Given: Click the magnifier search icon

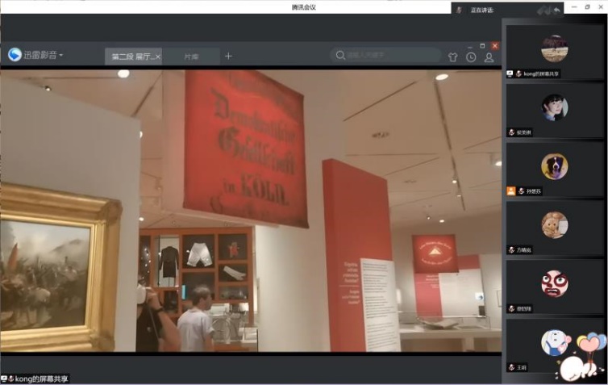Looking at the screenshot, I should [340, 56].
